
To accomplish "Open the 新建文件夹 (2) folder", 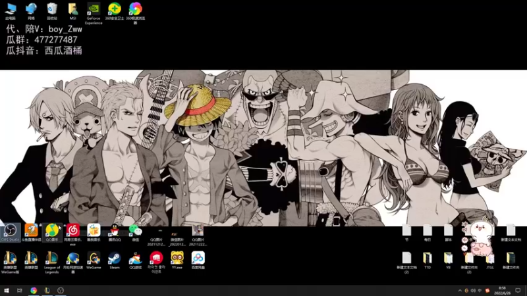I will tap(469, 262).
